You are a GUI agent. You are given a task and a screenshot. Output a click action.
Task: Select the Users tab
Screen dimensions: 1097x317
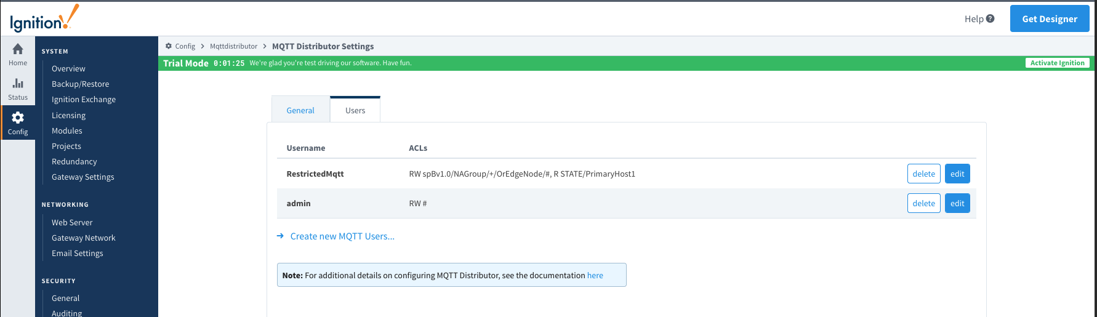click(355, 110)
